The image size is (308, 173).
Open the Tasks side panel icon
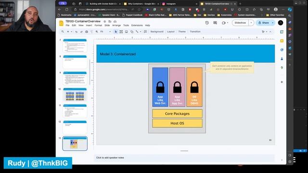click(x=282, y=50)
